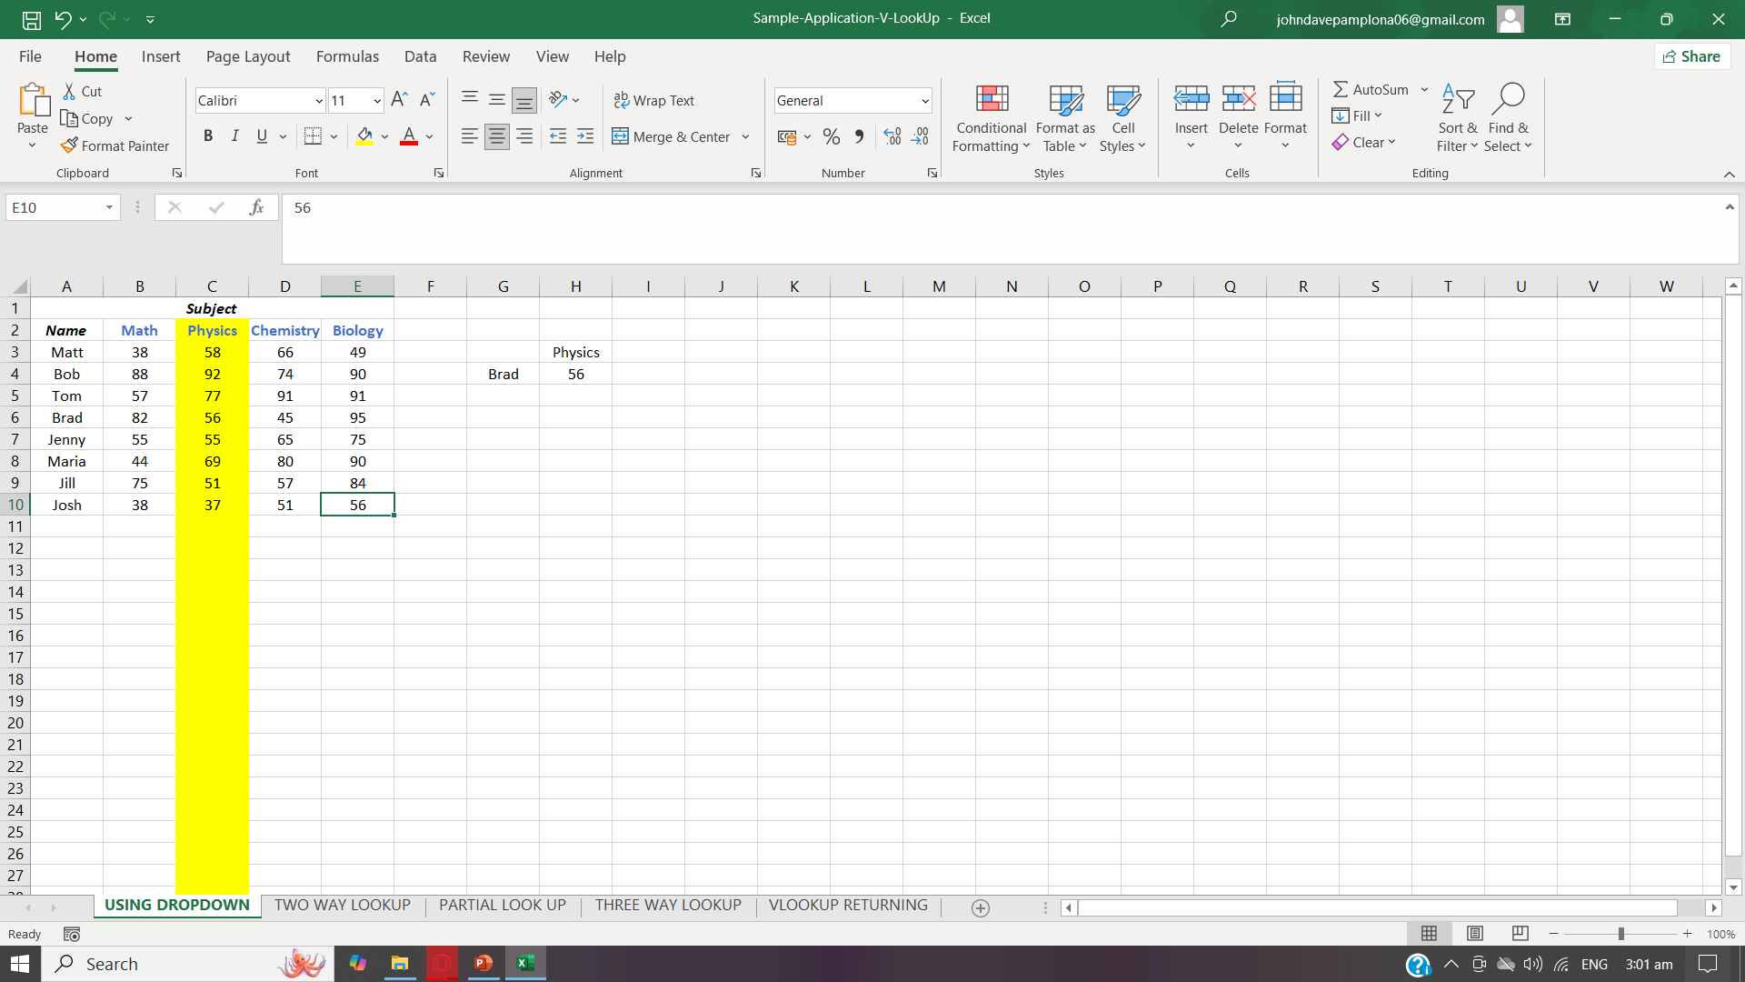Click the Increase Decimal icon
This screenshot has width=1745, height=982.
(892, 137)
